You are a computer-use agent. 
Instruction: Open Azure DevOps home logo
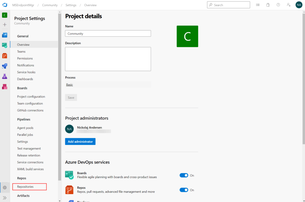(5, 5)
